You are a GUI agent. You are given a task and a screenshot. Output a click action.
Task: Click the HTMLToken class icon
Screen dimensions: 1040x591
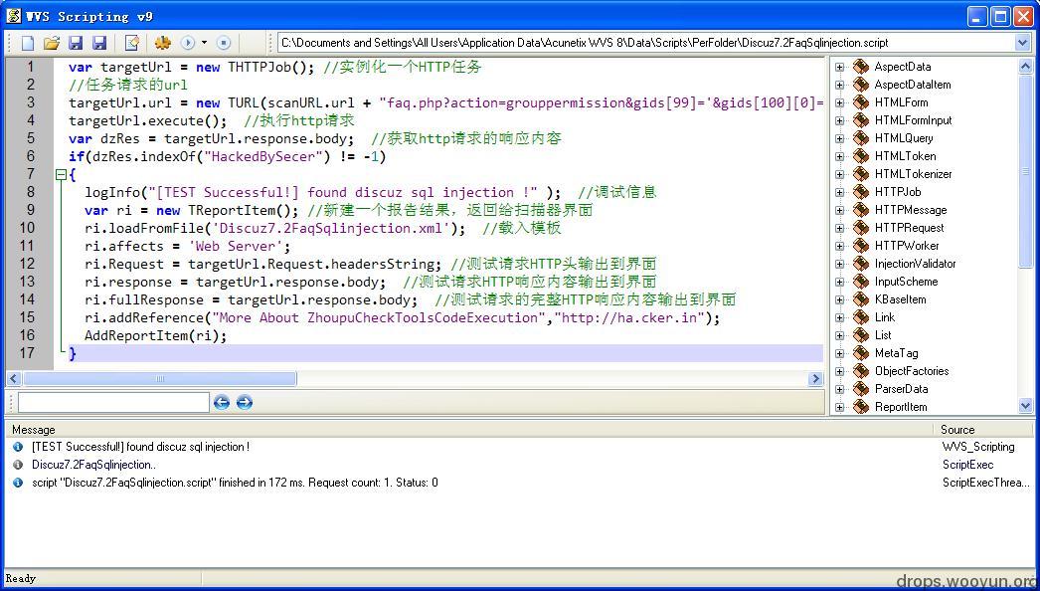click(861, 156)
